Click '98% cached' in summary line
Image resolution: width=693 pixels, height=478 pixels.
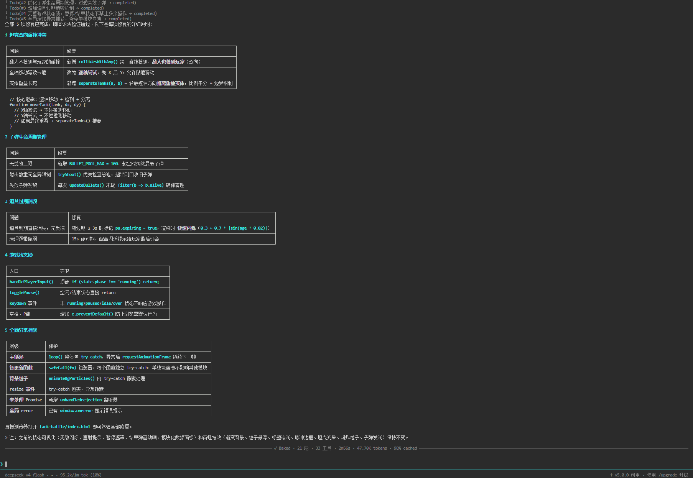tap(405, 448)
